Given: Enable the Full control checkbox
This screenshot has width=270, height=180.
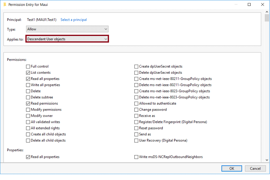Looking at the screenshot, I should 28,66.
